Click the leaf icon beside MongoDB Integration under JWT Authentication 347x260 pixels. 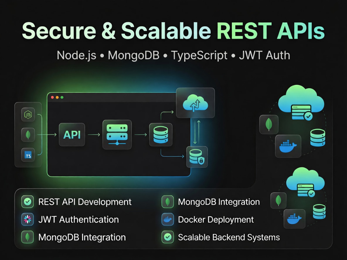pyautogui.click(x=27, y=237)
